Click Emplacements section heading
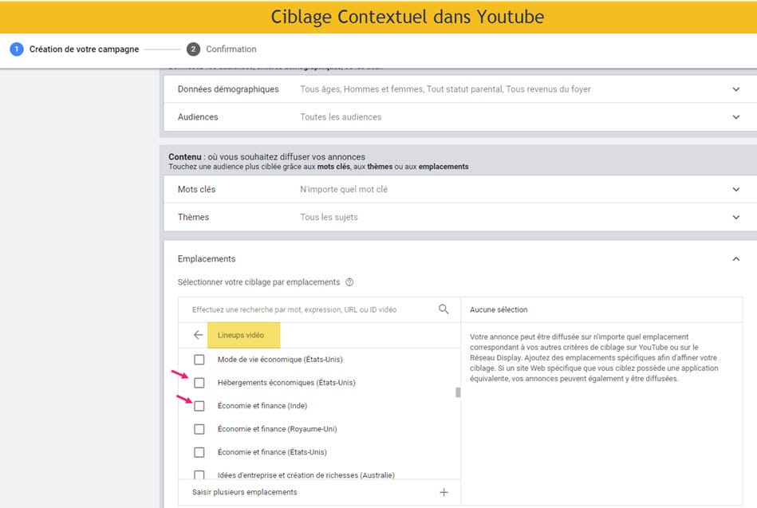This screenshot has width=757, height=508. click(206, 259)
